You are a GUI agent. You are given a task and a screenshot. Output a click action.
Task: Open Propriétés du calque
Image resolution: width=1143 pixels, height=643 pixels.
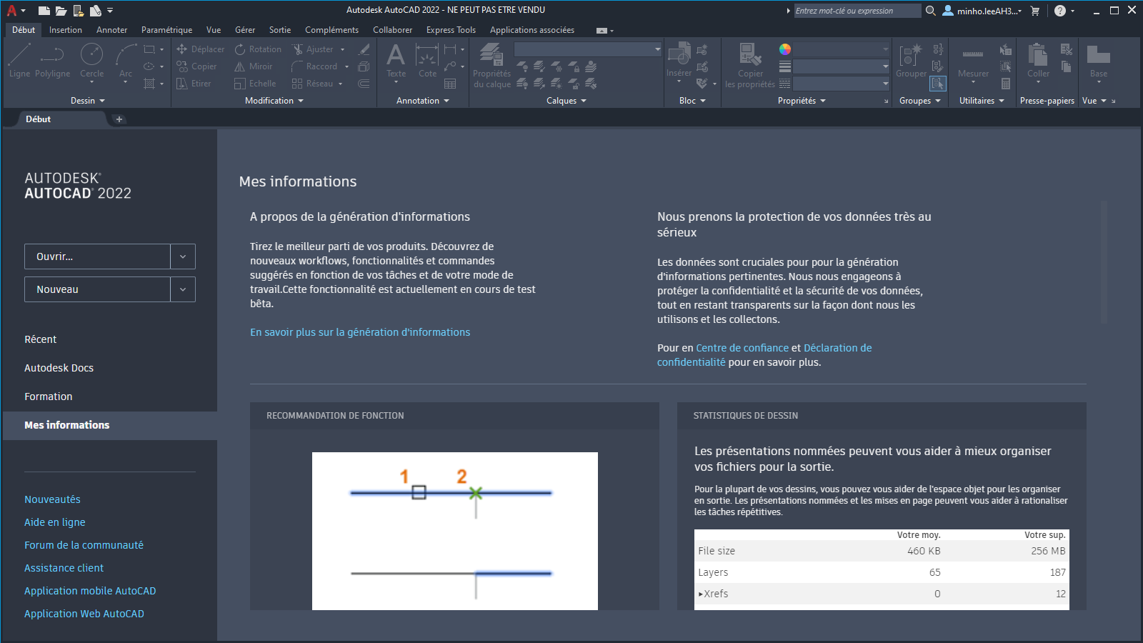point(491,66)
